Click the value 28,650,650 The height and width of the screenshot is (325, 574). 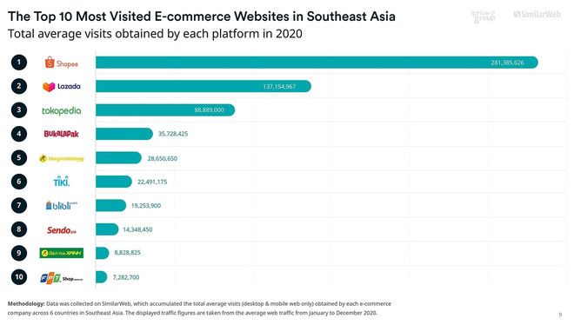163,158
